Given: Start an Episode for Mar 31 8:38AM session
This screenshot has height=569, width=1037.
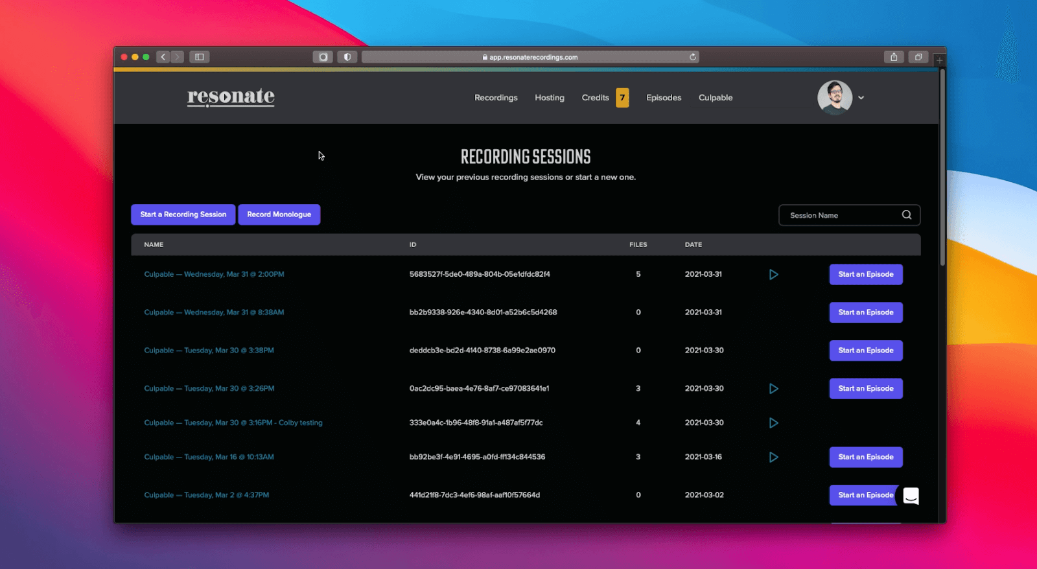Looking at the screenshot, I should [x=866, y=312].
